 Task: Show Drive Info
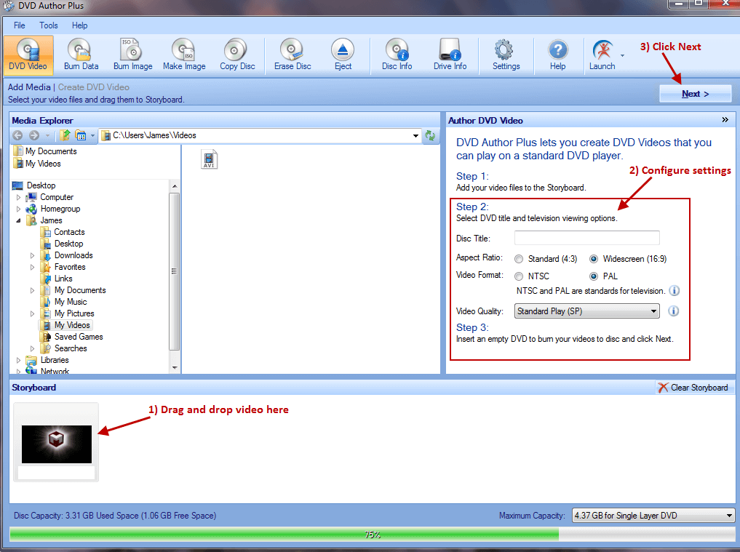450,55
